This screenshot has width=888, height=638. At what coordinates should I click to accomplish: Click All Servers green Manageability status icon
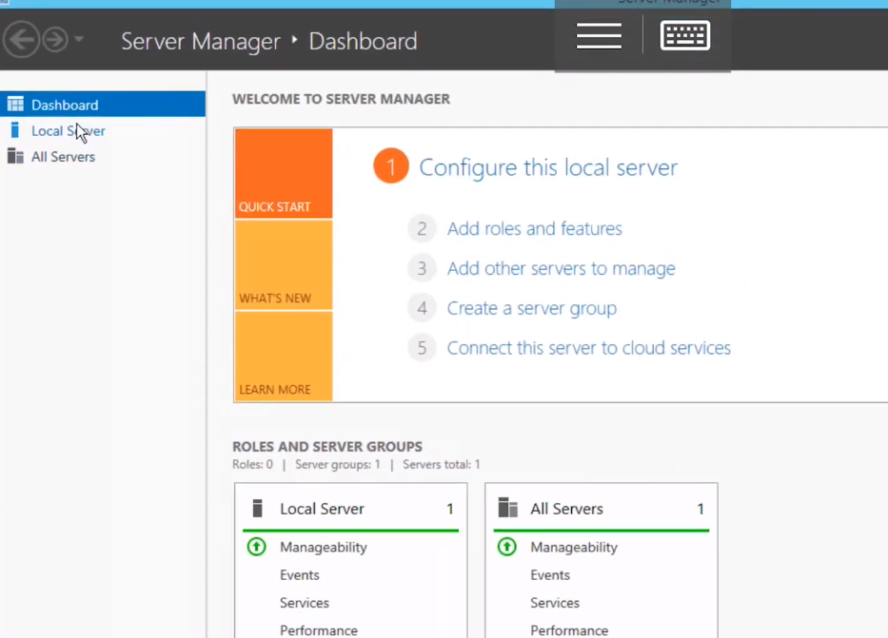pos(507,548)
